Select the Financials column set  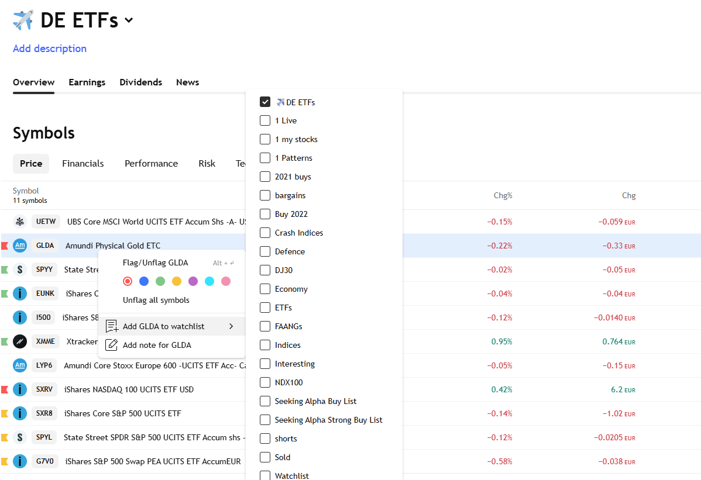[x=83, y=164]
